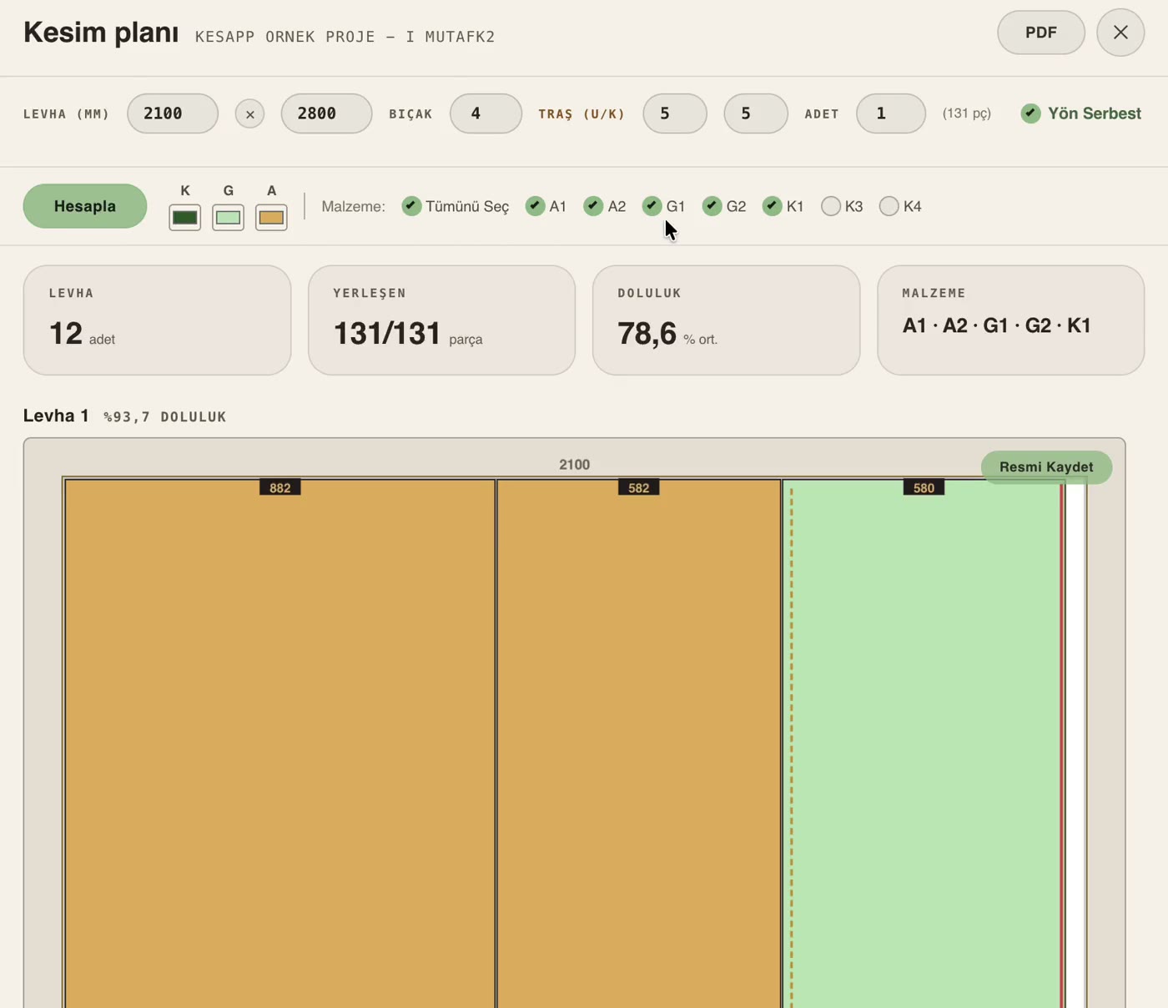The image size is (1168, 1008).
Task: Click the swap dimensions × icon
Action: 249,114
